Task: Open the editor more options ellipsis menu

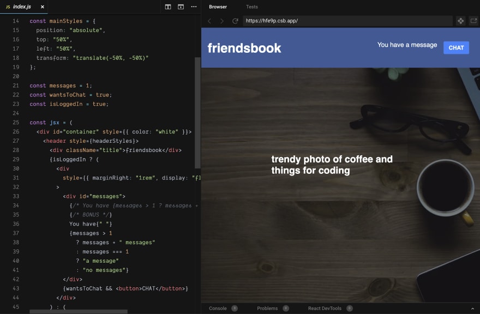Action: point(194,7)
